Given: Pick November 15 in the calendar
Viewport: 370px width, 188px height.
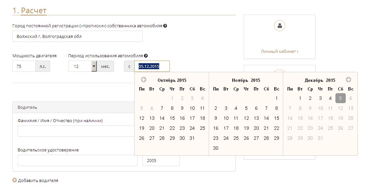Looking at the screenshot, I should [277, 118].
